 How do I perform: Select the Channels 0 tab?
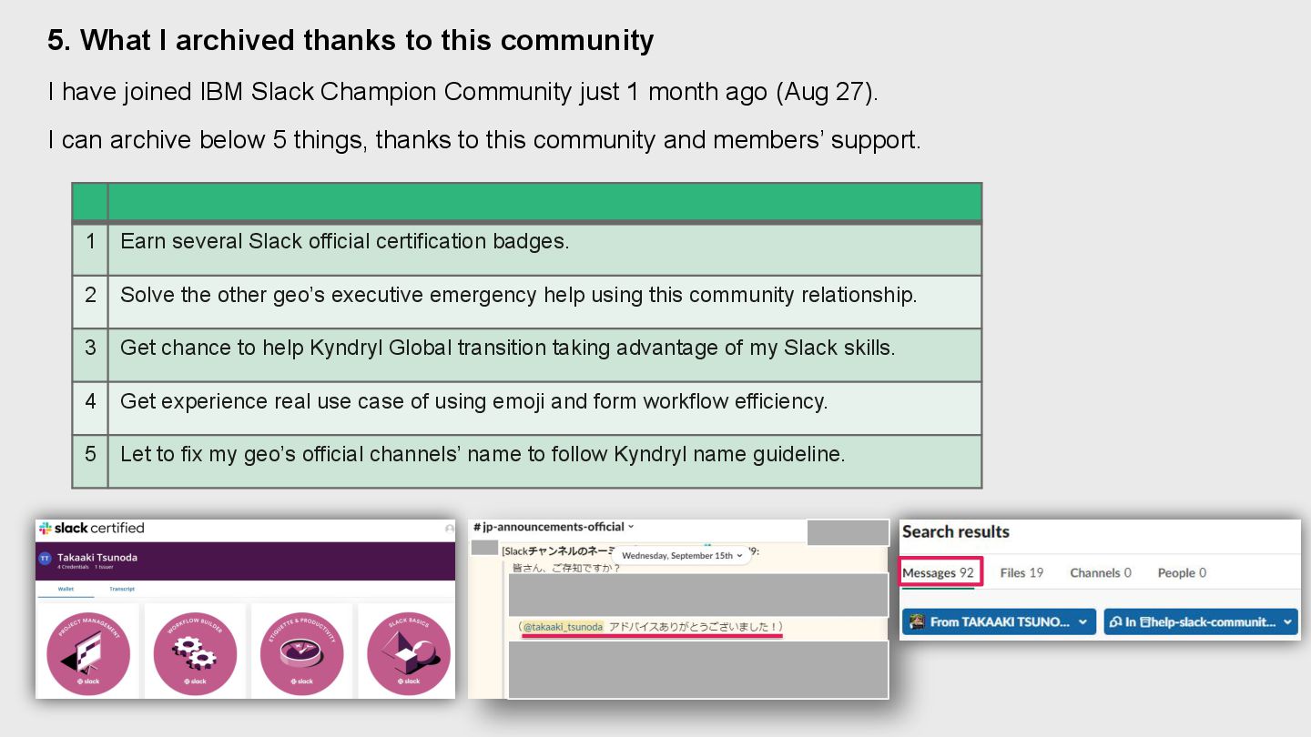[1101, 572]
